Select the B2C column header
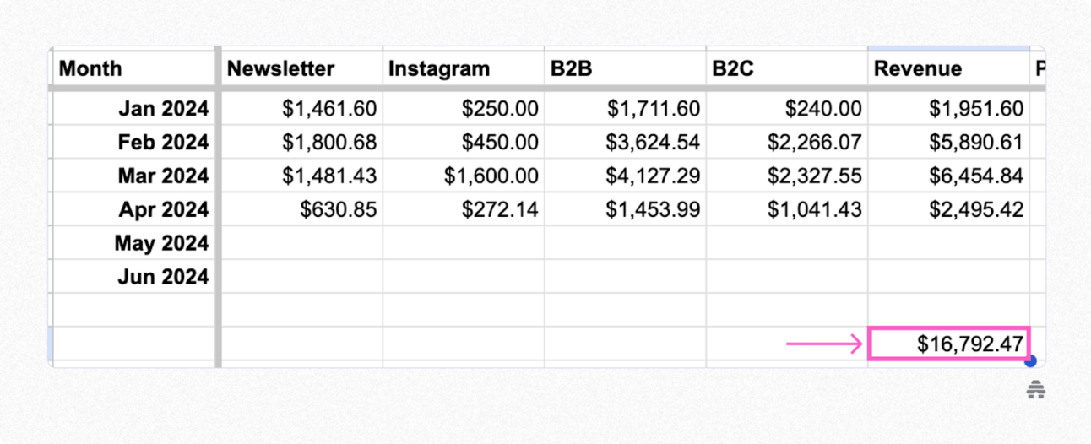The height and width of the screenshot is (444, 1091). point(787,68)
